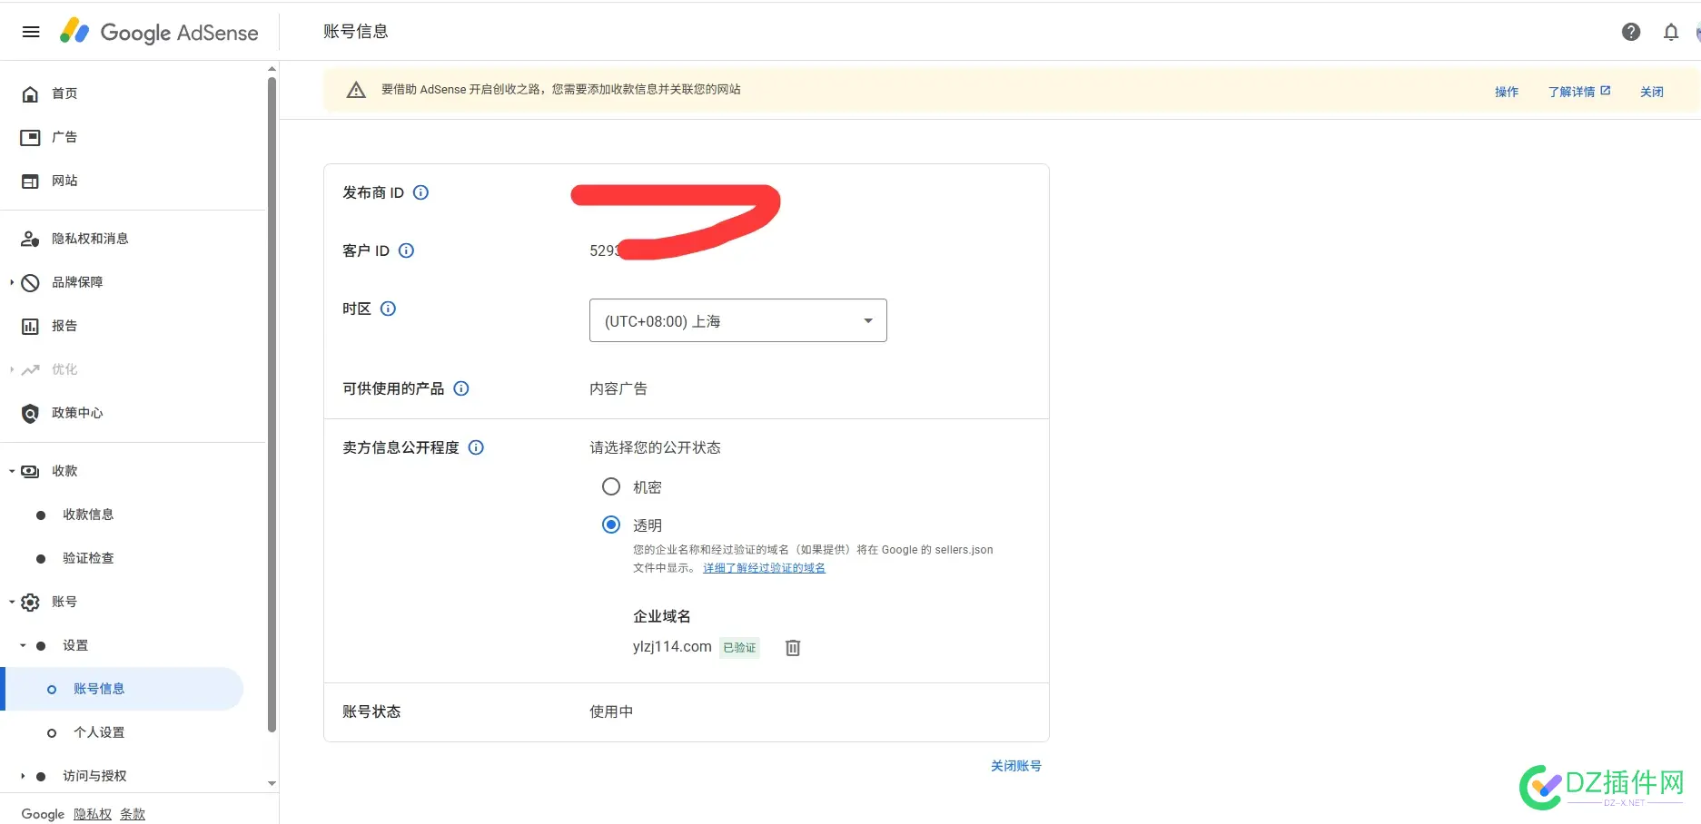Collapse the 账号 section arrow
The width and height of the screenshot is (1701, 824).
(12, 602)
